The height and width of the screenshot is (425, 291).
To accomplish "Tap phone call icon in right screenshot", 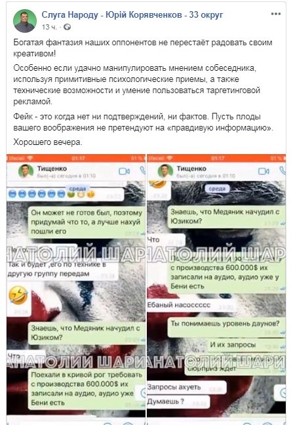I will pos(282,171).
